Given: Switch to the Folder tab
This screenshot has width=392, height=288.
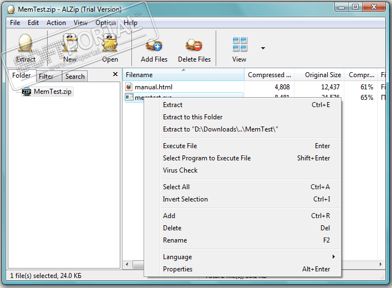Looking at the screenshot, I should coord(22,75).
